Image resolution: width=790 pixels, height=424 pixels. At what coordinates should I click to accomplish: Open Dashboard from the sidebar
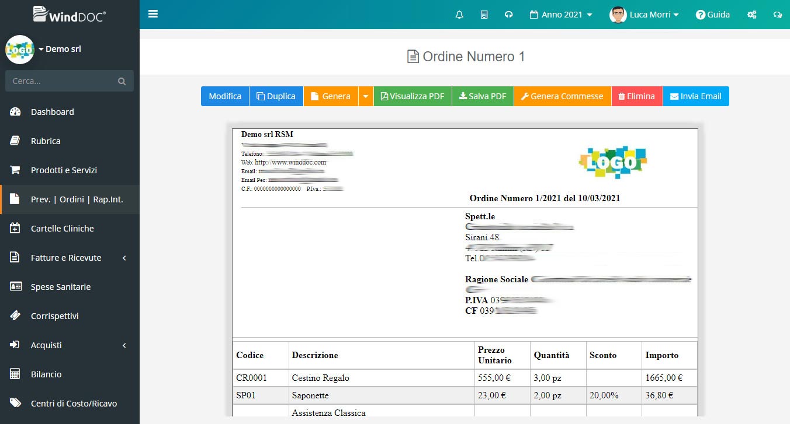click(x=53, y=112)
